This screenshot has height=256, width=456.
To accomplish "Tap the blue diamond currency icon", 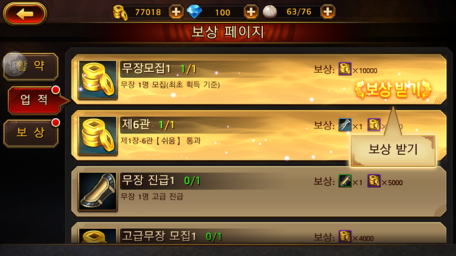I will tap(194, 12).
